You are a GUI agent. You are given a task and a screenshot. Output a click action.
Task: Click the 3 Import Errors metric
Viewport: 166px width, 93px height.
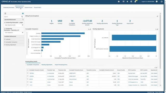coord(130,21)
